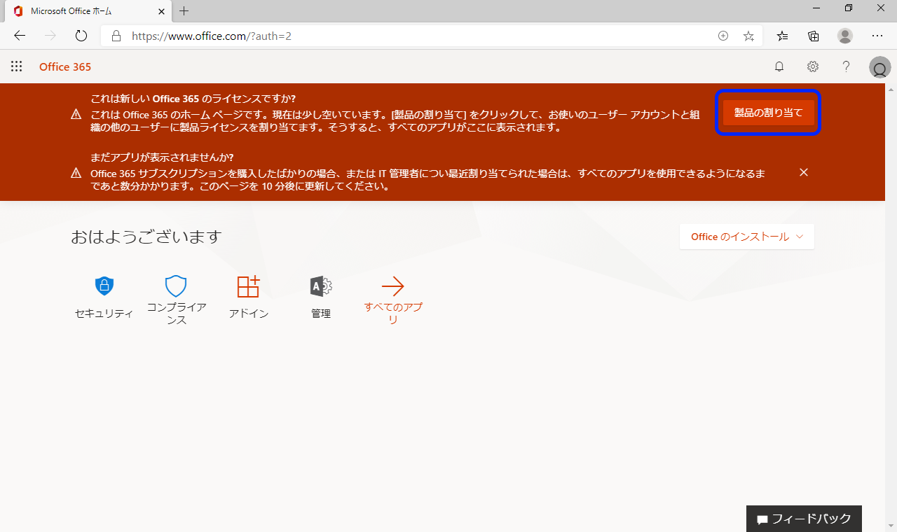Launch the コンプライアンス app
Screen dimensions: 897x532
pos(176,300)
